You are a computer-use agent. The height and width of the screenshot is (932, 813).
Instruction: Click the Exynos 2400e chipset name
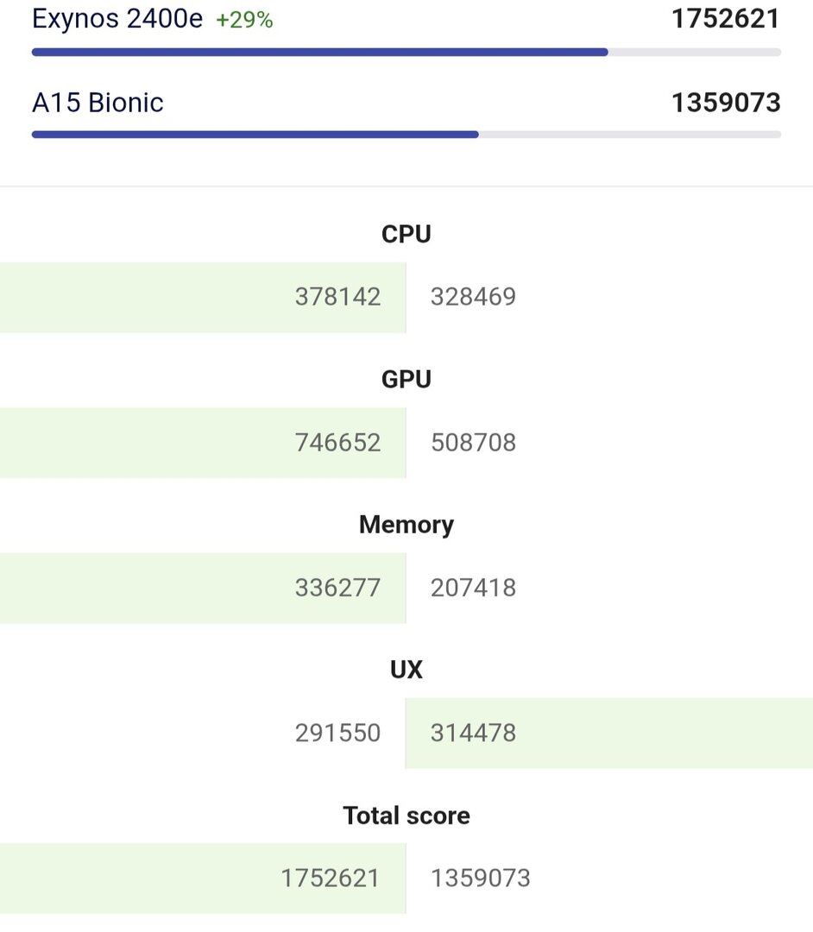117,19
